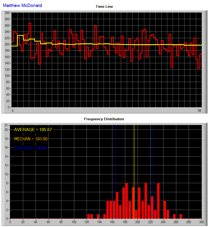Screen dimensions: 209x227
Task: Click the Time Line x-axis end value 99
Action: click(x=199, y=111)
